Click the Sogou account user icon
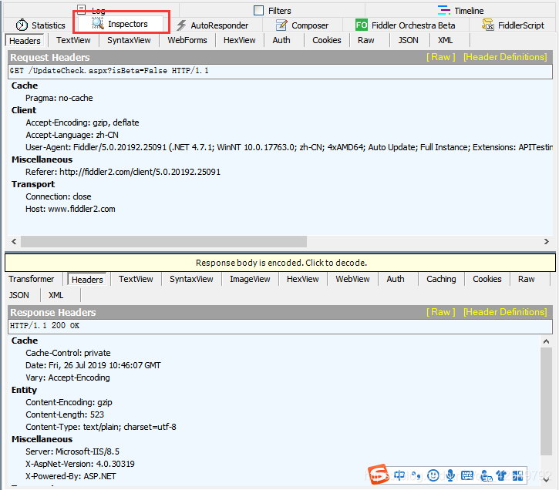This screenshot has height=490, width=559. click(x=486, y=475)
